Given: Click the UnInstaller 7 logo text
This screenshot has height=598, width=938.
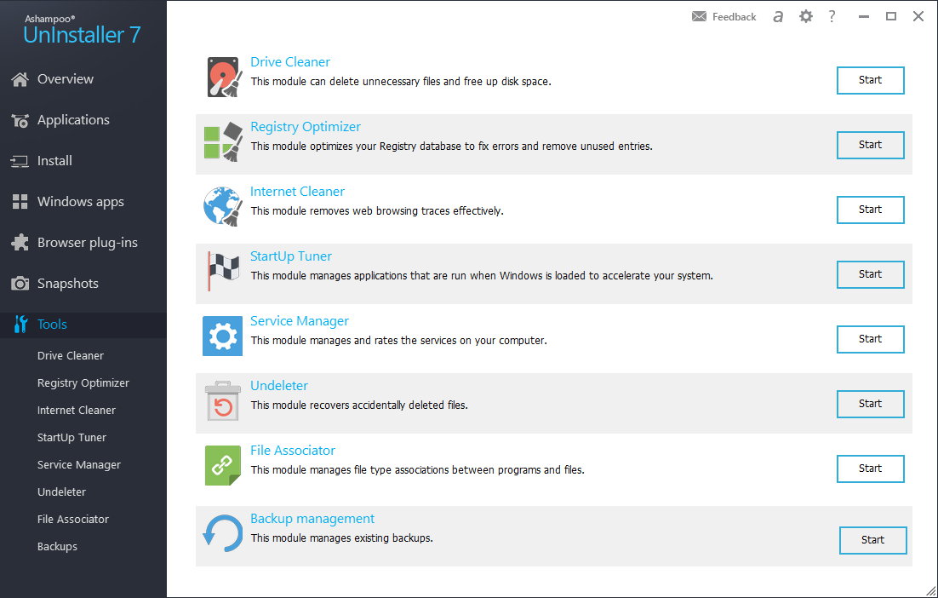Looking at the screenshot, I should pos(82,35).
